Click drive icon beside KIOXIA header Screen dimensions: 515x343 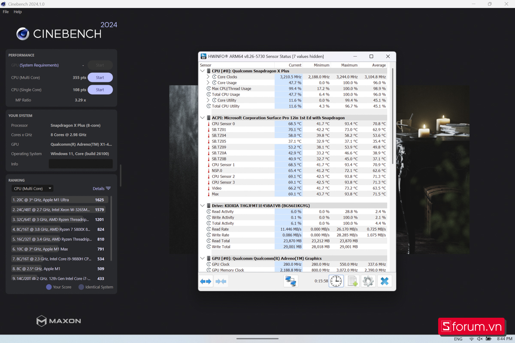pos(209,206)
